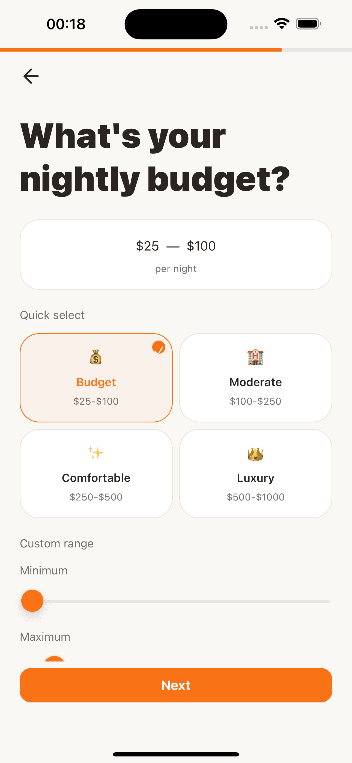The height and width of the screenshot is (763, 352).
Task: Tap the $100 maximum price value
Action: (x=201, y=246)
